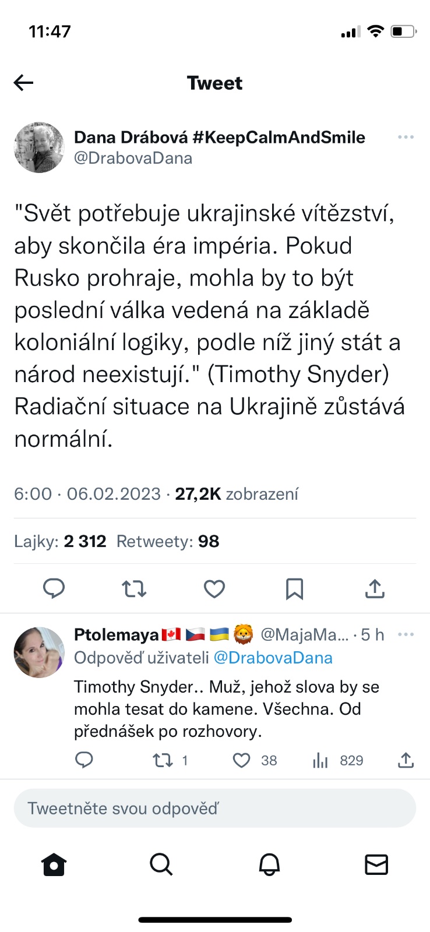Go to Home tab
The width and height of the screenshot is (430, 932).
click(54, 865)
